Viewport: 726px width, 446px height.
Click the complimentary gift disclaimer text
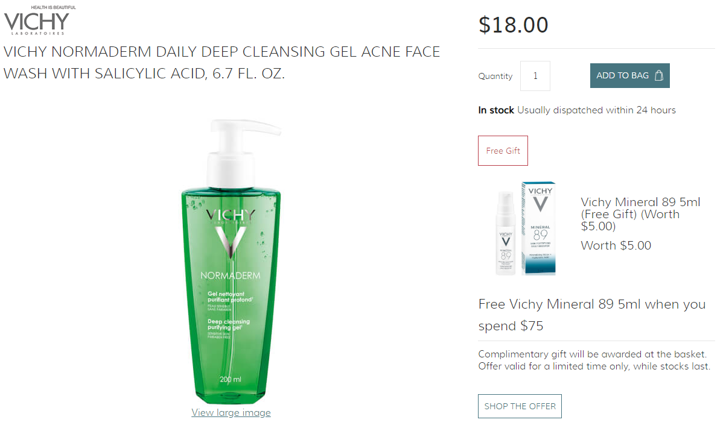[x=594, y=360]
